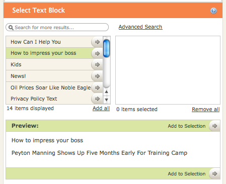Click arrow beside Privacy Policy Text

[x=97, y=99]
